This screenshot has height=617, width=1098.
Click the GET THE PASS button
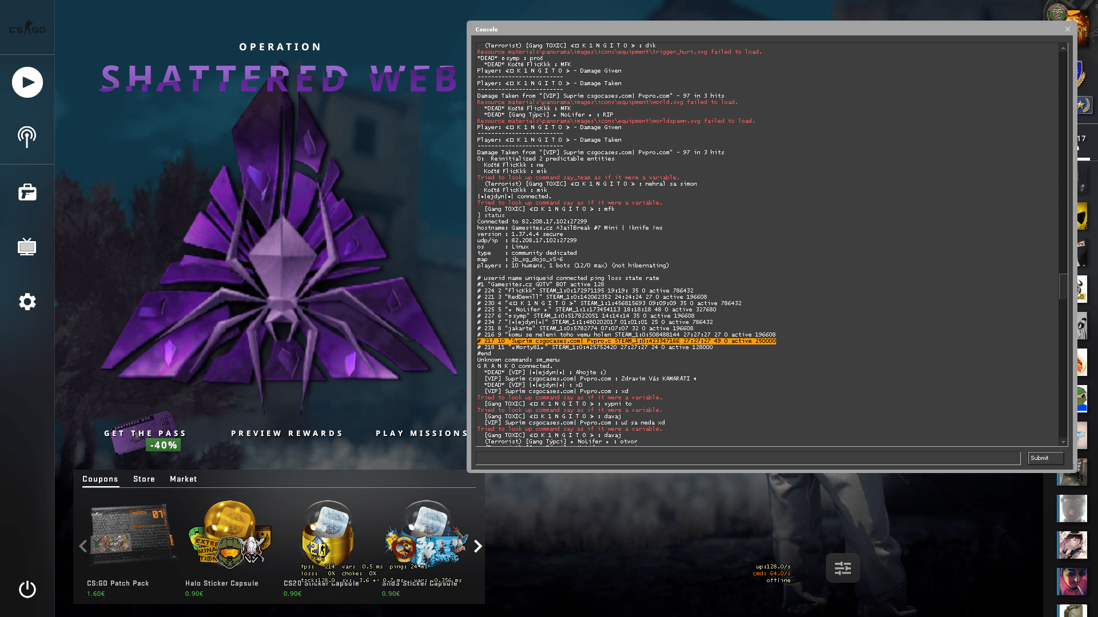[145, 433]
